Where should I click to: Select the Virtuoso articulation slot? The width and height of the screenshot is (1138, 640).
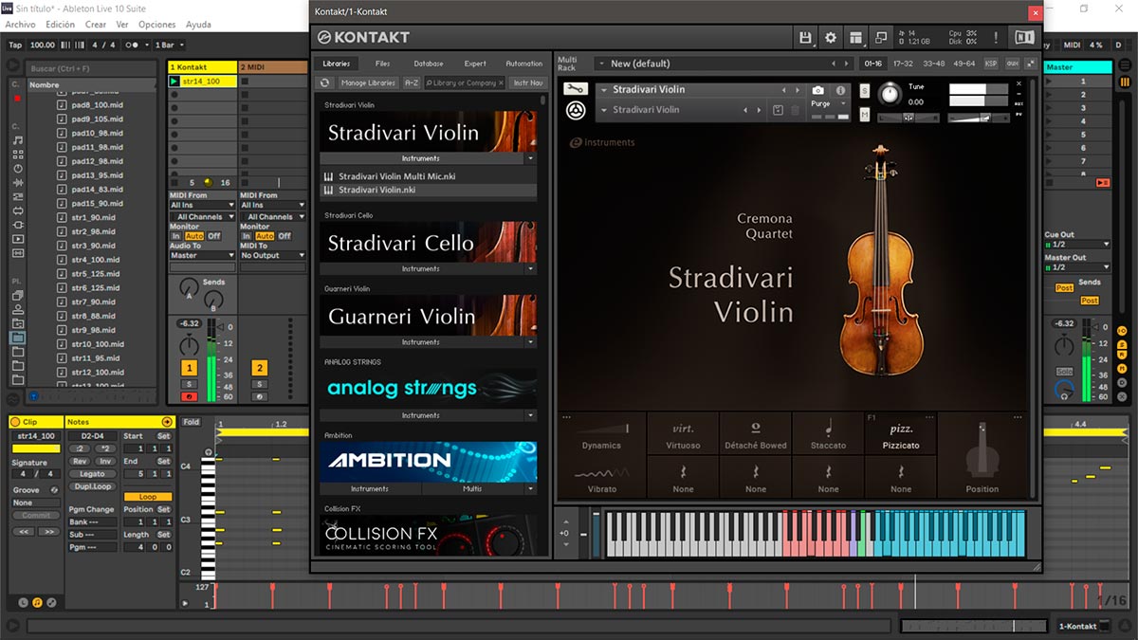[x=683, y=434]
